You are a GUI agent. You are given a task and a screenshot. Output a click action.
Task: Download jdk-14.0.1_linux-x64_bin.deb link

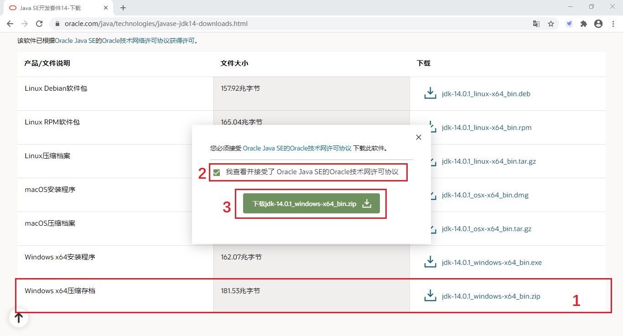(x=486, y=94)
